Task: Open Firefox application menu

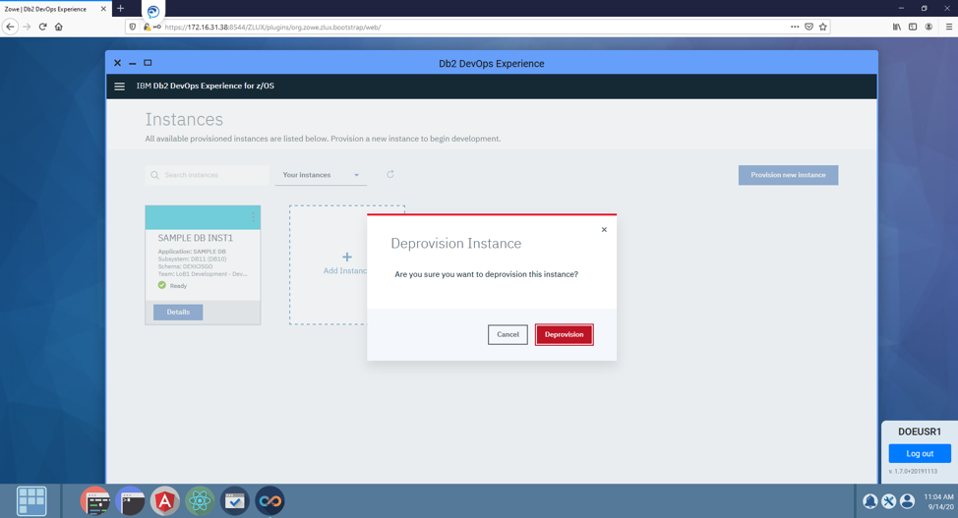Action: pyautogui.click(x=949, y=27)
